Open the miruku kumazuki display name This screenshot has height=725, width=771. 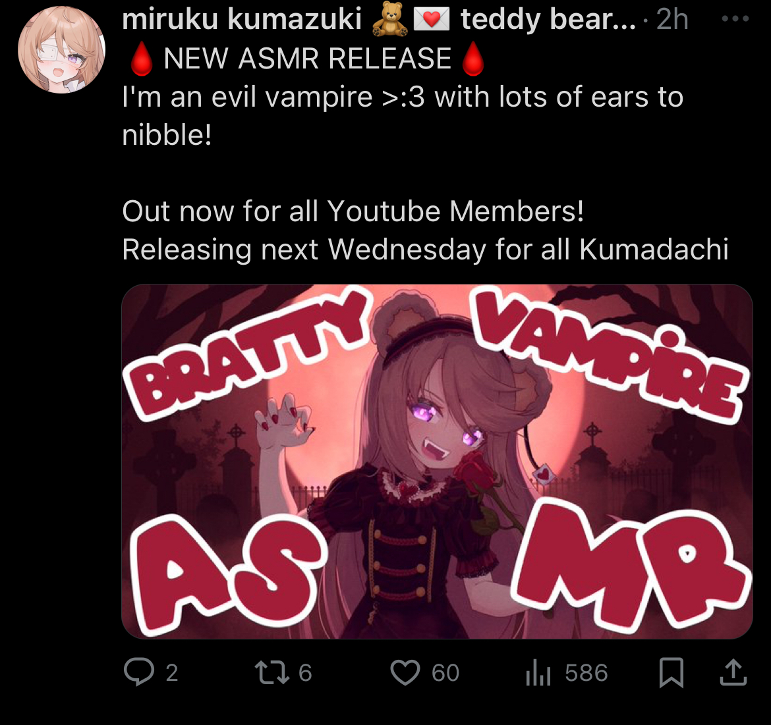(x=241, y=20)
